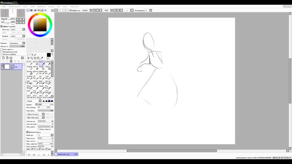Choose the Hair Brush tool
The width and height of the screenshot is (292, 164).
[30, 82]
